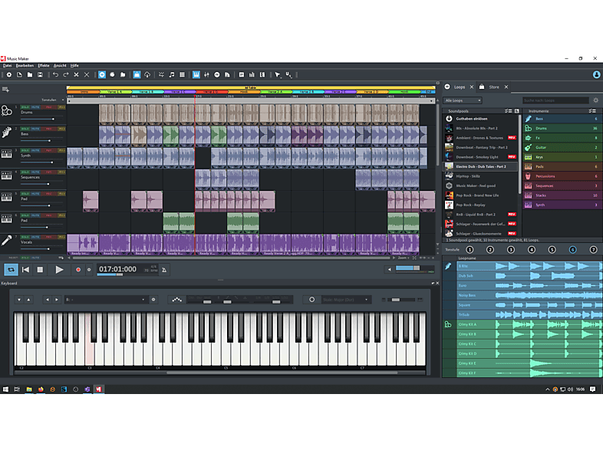Switch to the Store tab

pyautogui.click(x=494, y=87)
